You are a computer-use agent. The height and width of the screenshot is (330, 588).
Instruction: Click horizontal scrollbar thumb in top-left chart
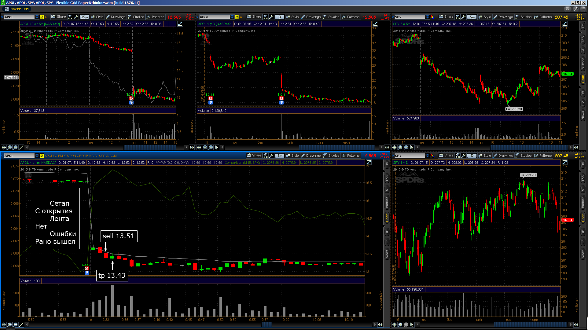149,147
